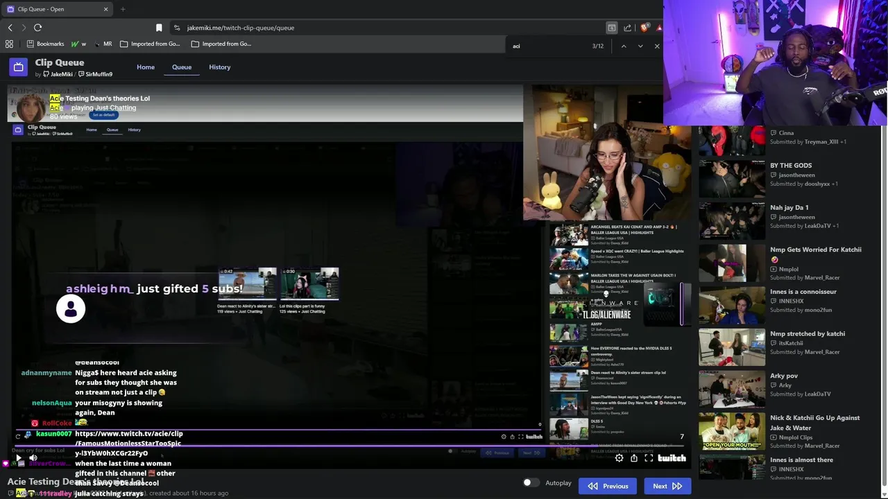Click the Acie Testing Dean's theories Lol title

coord(100,98)
